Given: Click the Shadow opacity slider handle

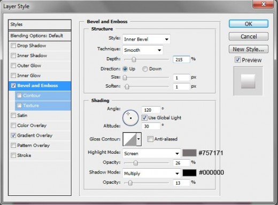Looking at the screenshot, I should [130, 183].
